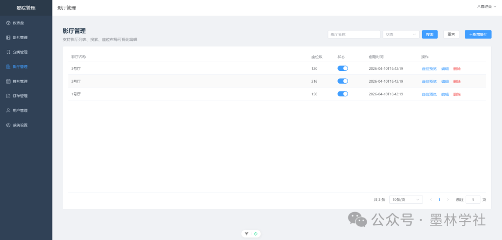Toggle status switch for 3号厅
Screen dimensions: 502x240
[x=343, y=68]
